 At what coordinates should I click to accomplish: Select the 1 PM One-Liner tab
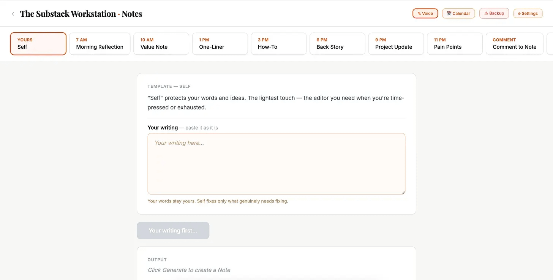tap(220, 44)
